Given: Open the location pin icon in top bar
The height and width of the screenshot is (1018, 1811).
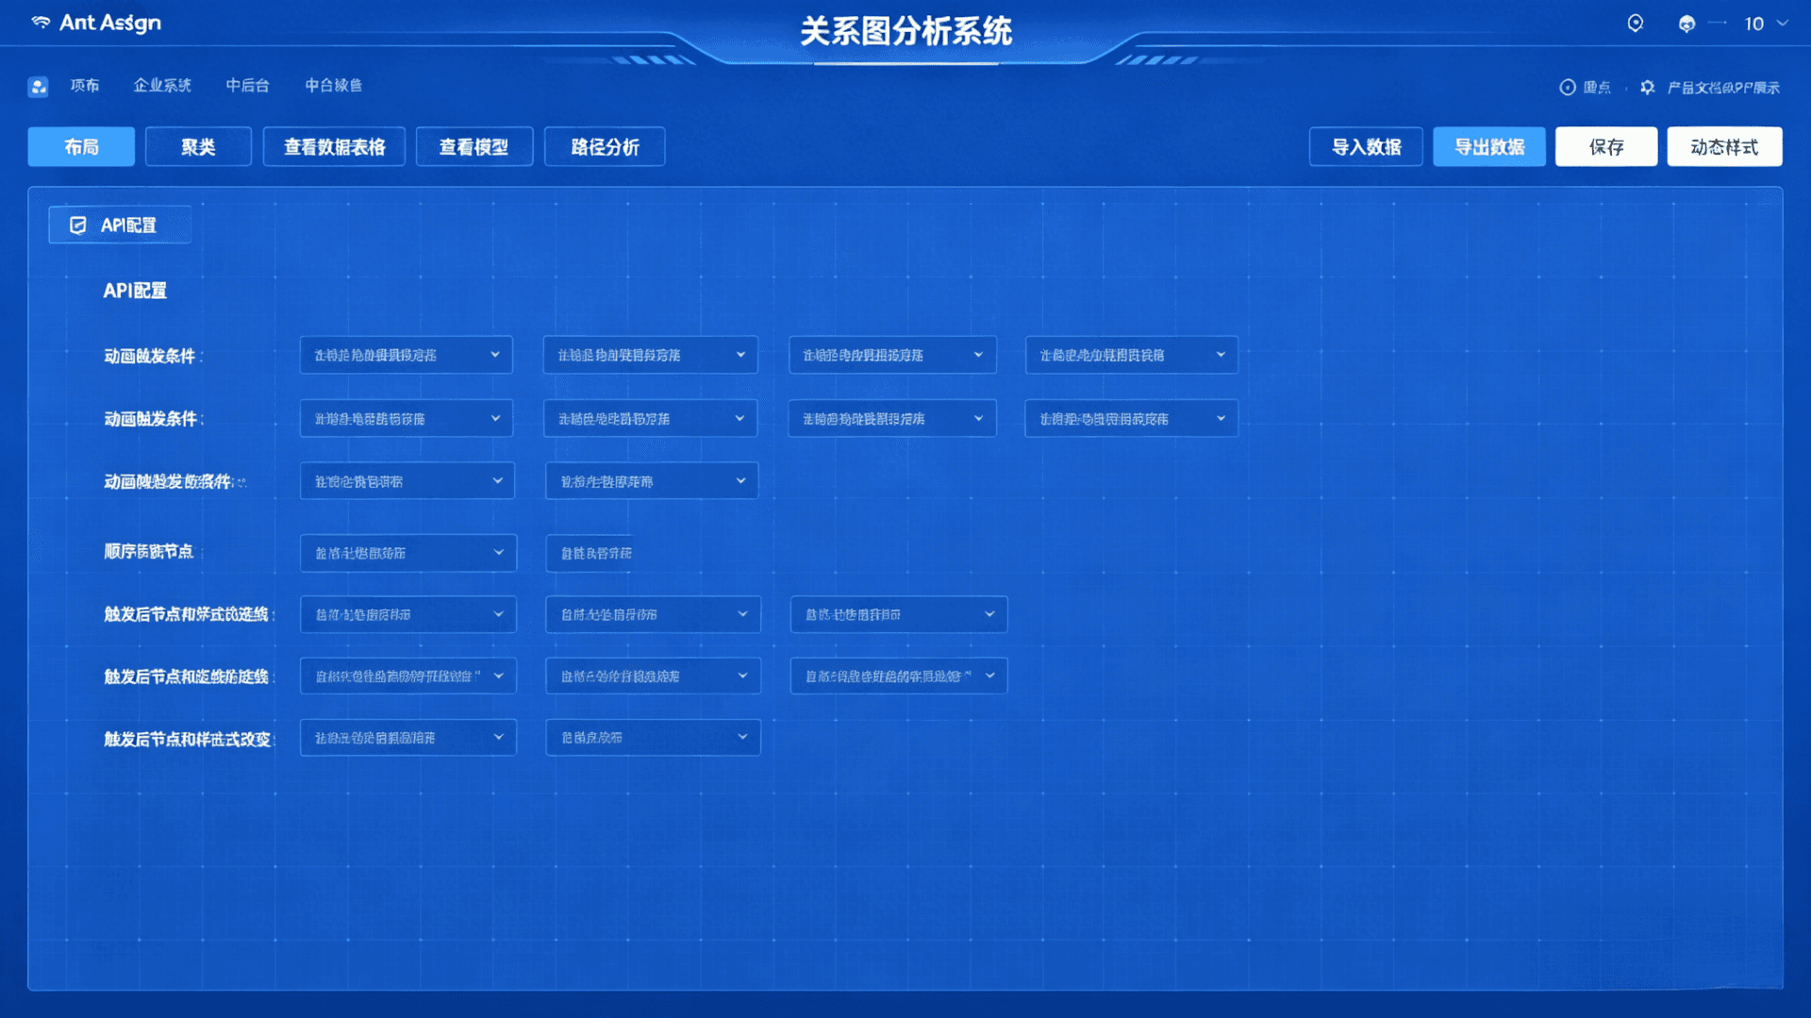Looking at the screenshot, I should pyautogui.click(x=1635, y=24).
